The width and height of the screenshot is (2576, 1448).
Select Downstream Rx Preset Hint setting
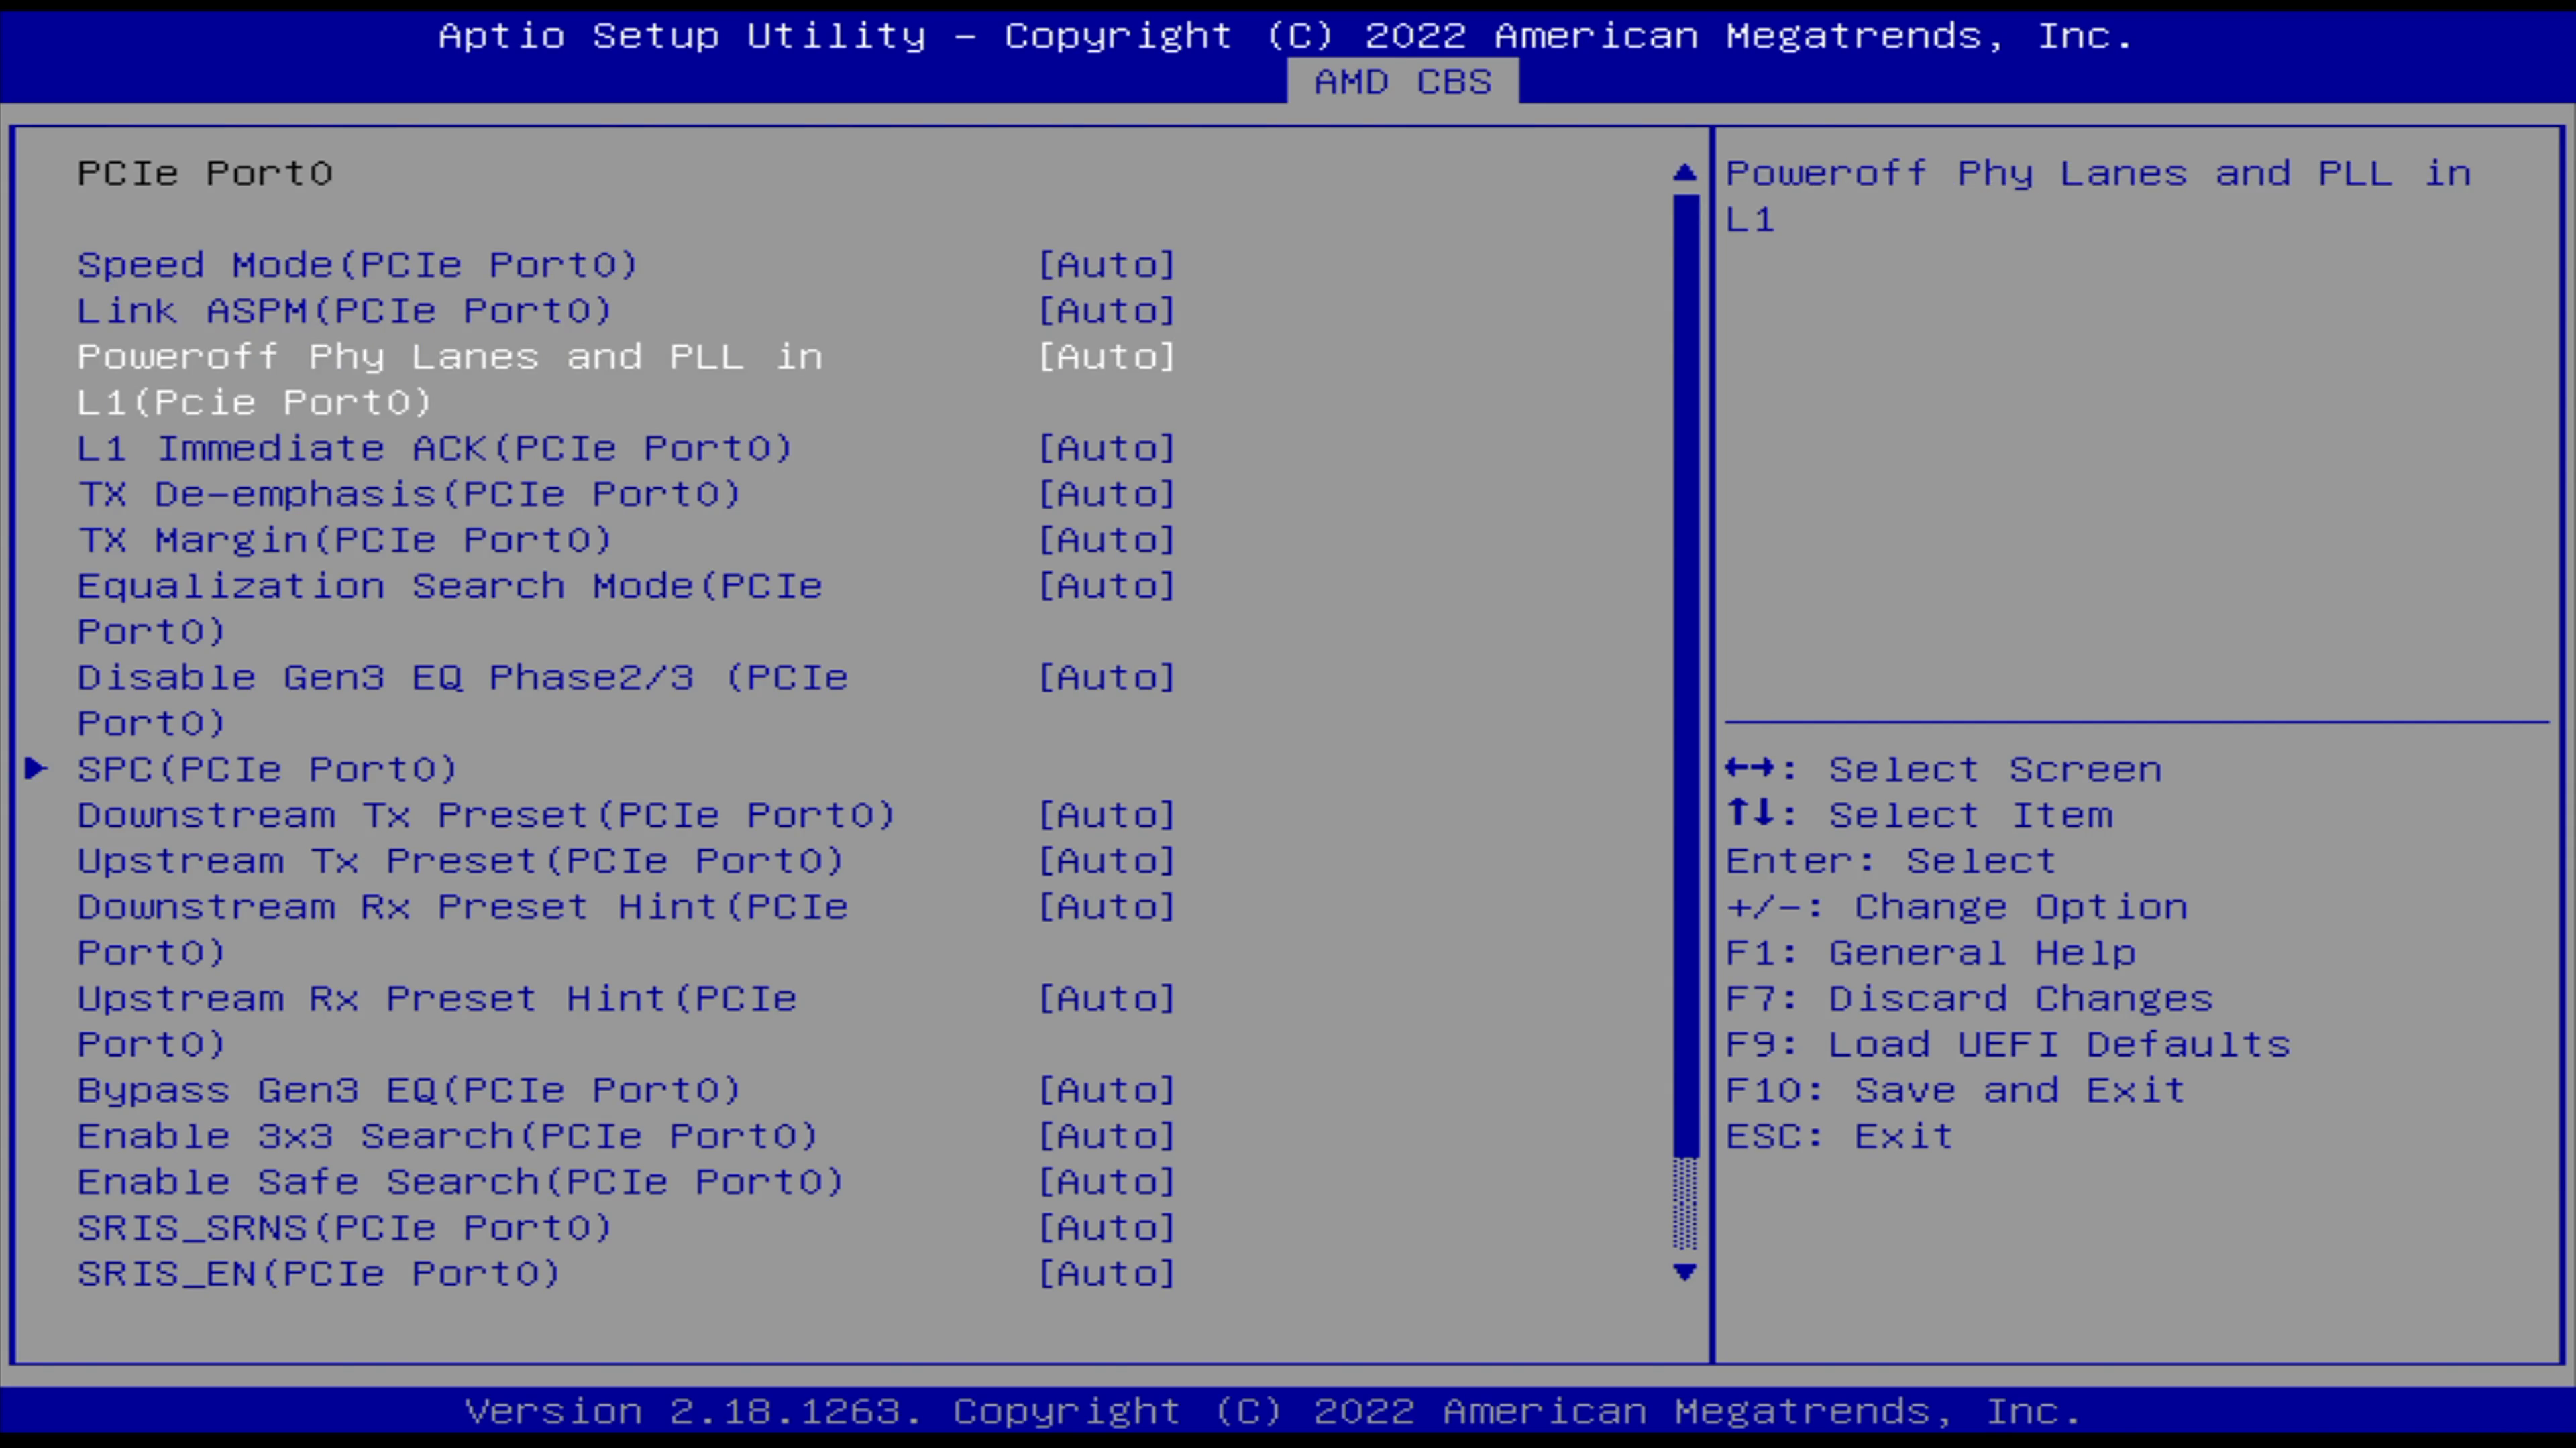pyautogui.click(x=463, y=929)
